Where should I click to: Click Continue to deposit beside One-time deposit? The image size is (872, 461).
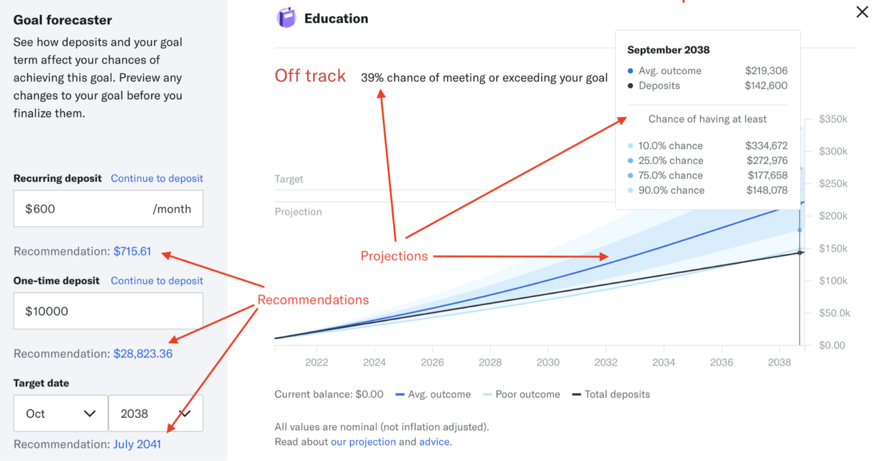click(x=157, y=280)
